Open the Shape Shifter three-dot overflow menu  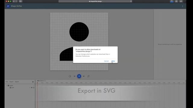click(x=182, y=6)
